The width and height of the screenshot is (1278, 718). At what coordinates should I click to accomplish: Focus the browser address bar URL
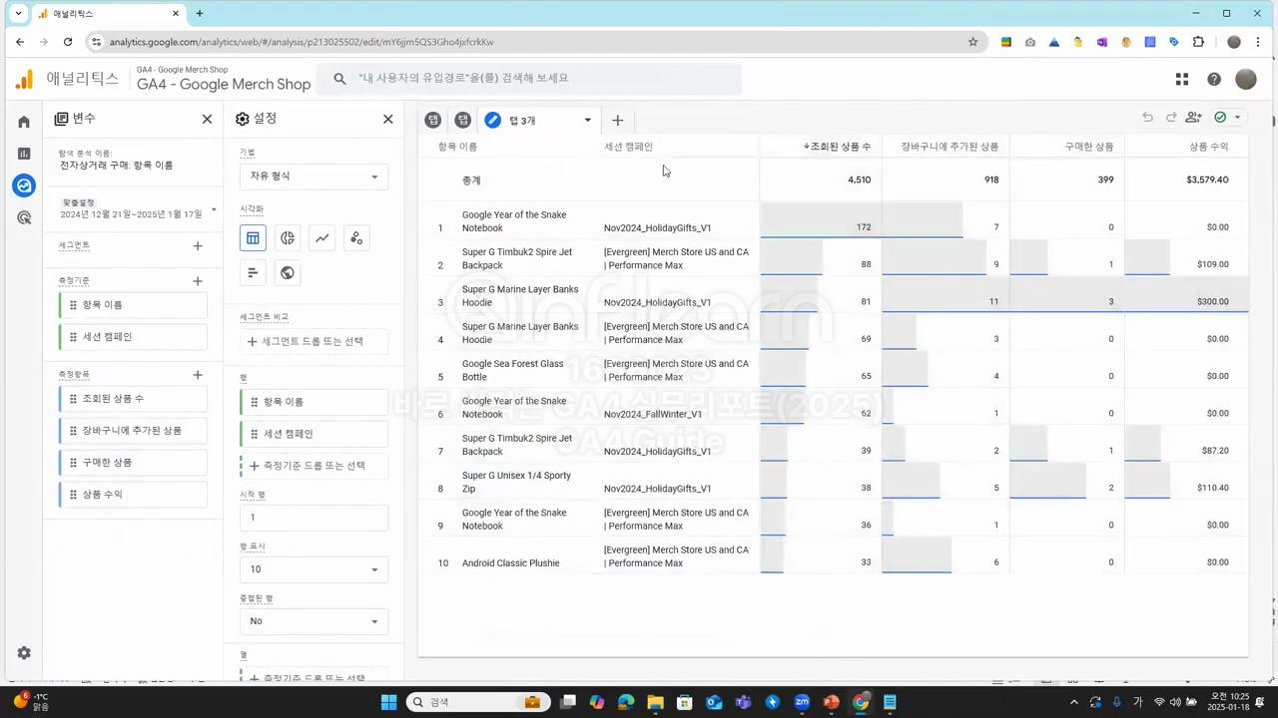click(302, 42)
